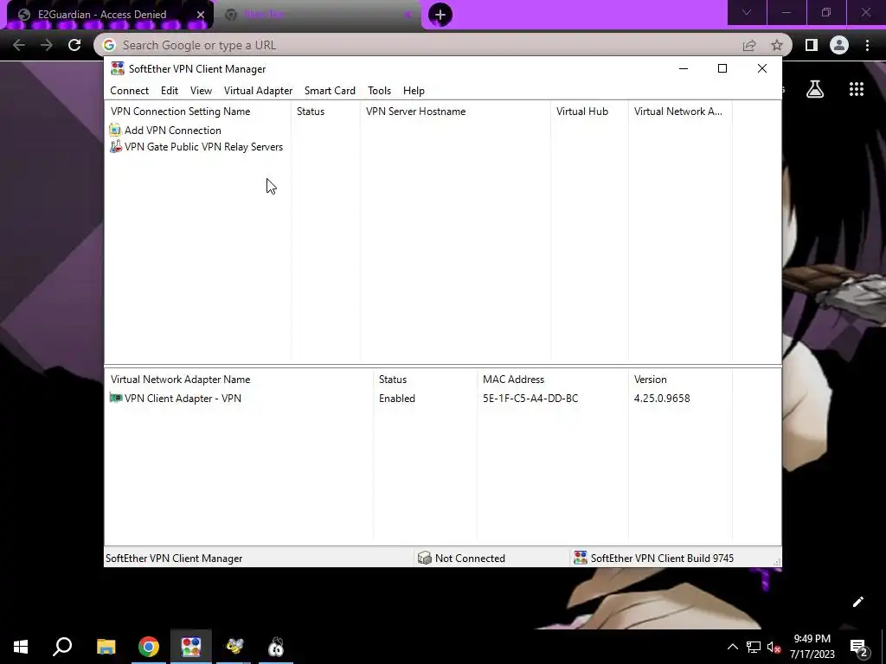Click the network icon in system tray
Image resolution: width=886 pixels, height=664 pixels.
[x=754, y=647]
